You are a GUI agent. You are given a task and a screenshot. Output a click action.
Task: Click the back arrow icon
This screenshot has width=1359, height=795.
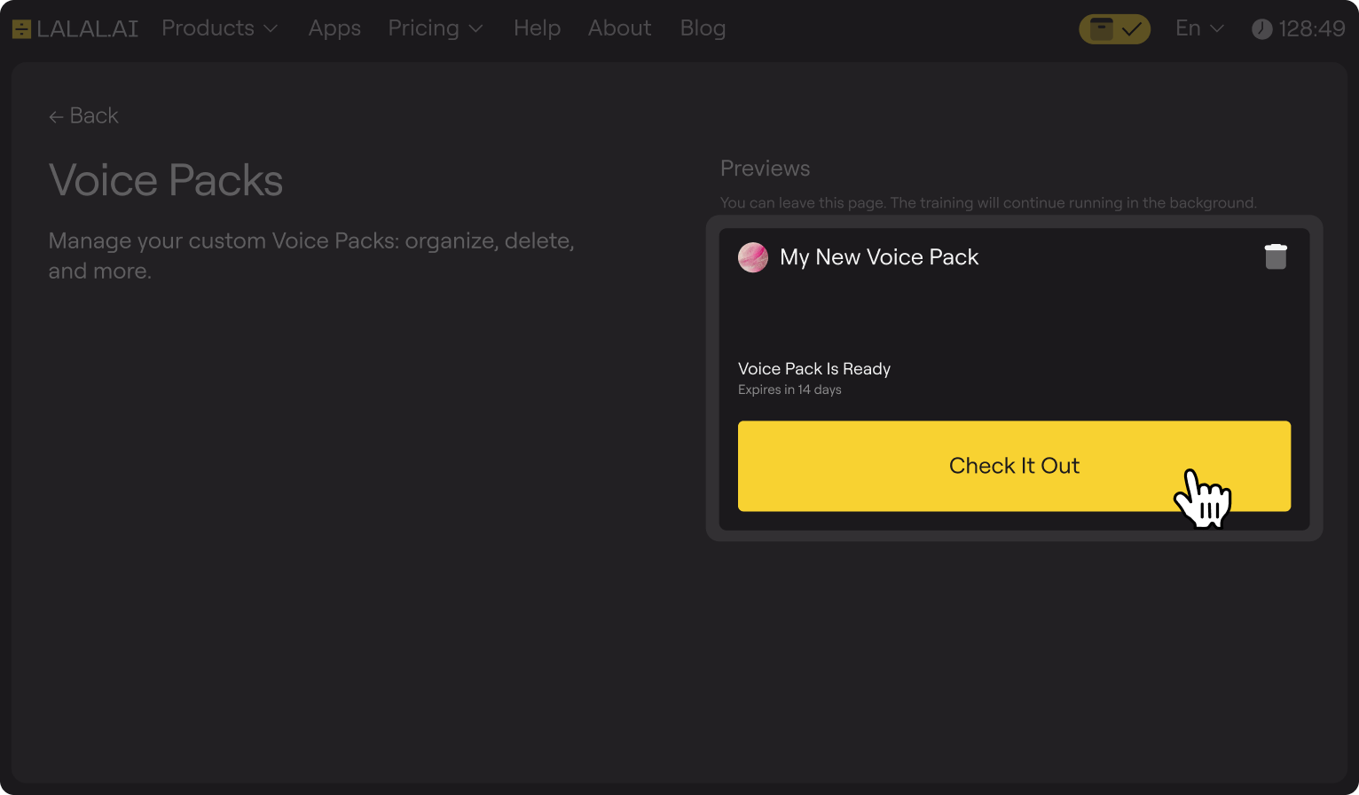click(x=57, y=115)
